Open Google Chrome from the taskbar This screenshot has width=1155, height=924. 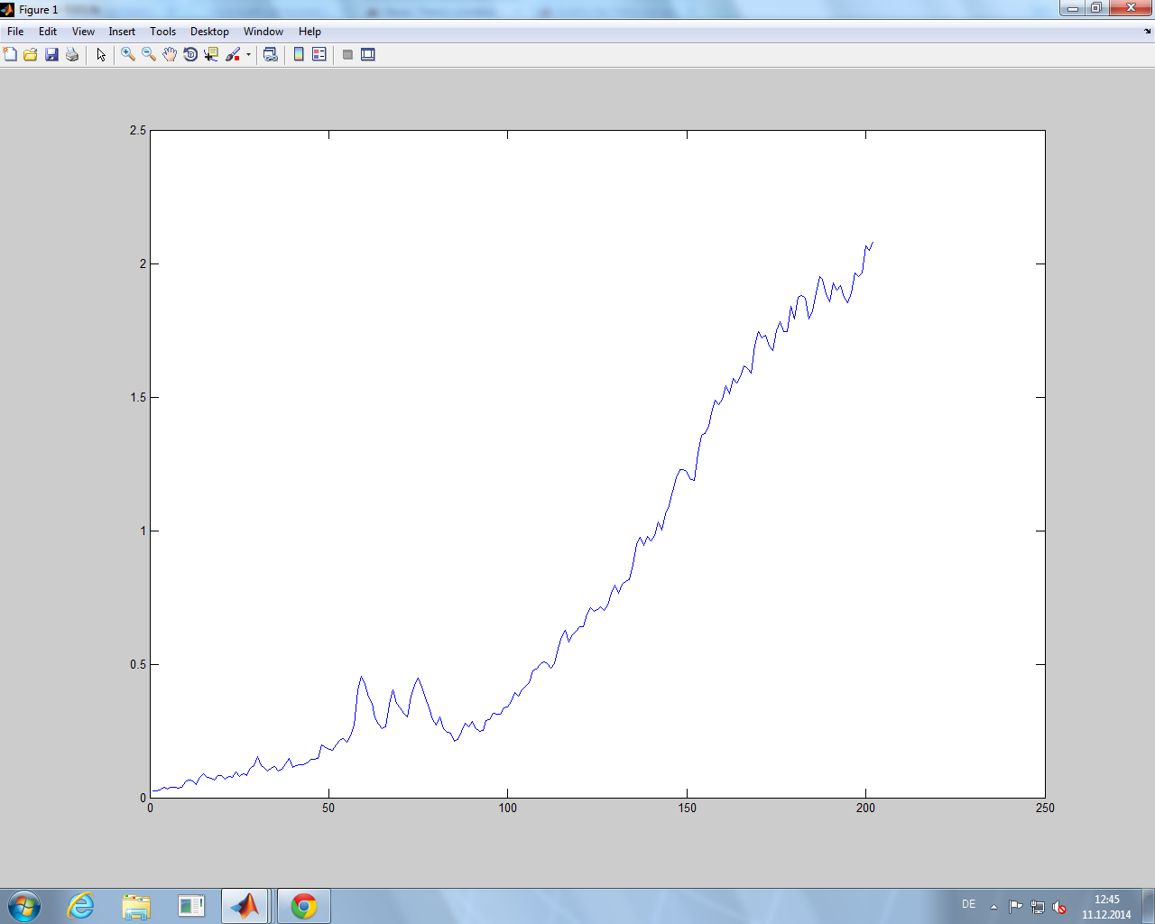[x=304, y=906]
